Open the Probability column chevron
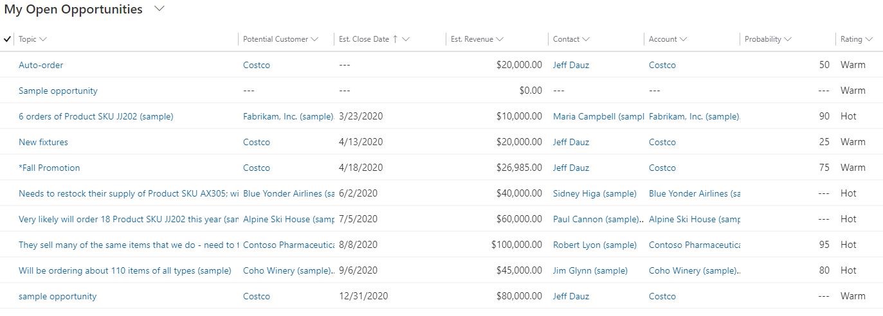The width and height of the screenshot is (883, 316). (x=788, y=39)
